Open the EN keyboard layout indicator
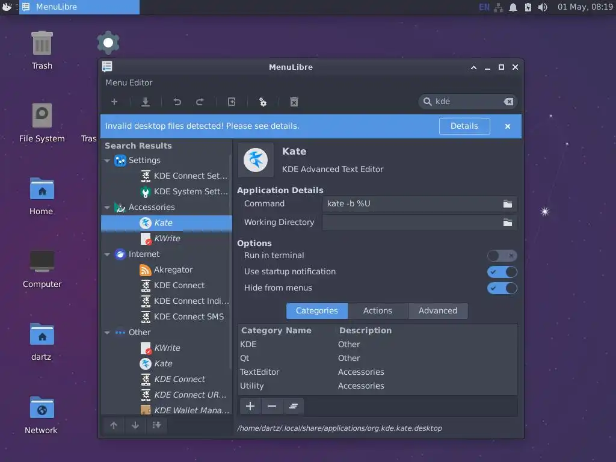 coord(484,7)
